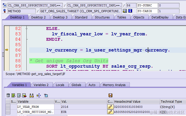
Task: Select the Variables 2 tab
Action: click(41, 85)
